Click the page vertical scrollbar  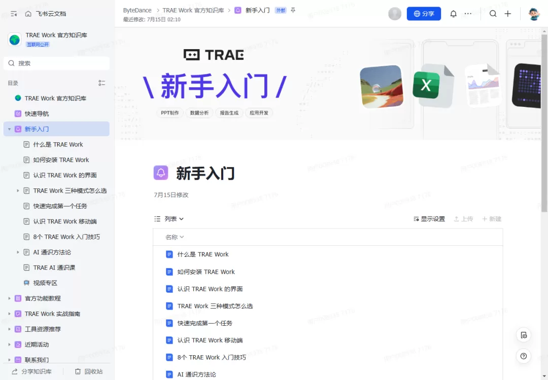544,122
